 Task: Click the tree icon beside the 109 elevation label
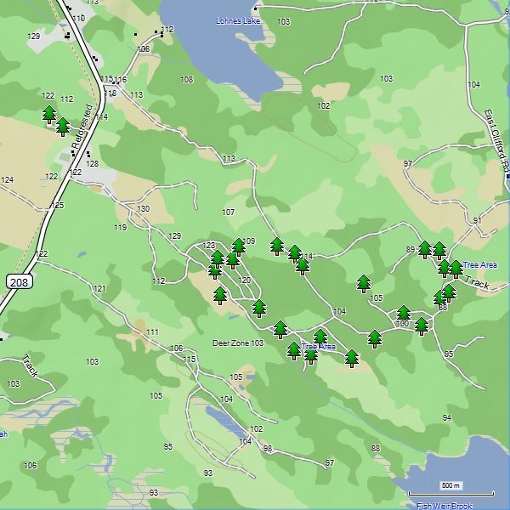tap(238, 246)
